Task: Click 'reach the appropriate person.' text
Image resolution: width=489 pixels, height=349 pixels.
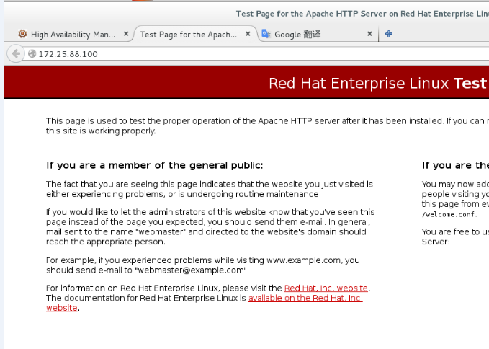Action: pos(106,242)
